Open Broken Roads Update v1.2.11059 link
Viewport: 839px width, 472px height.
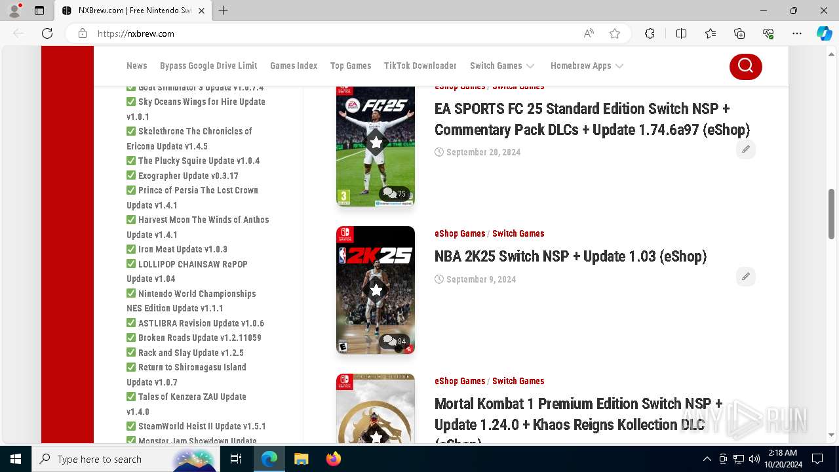point(200,338)
